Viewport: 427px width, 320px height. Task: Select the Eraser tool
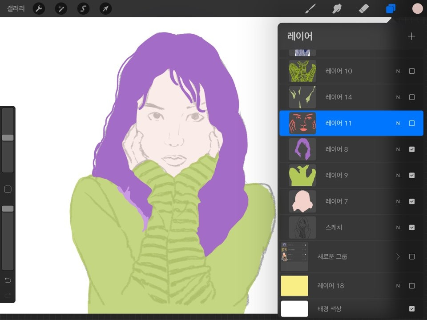pos(363,8)
